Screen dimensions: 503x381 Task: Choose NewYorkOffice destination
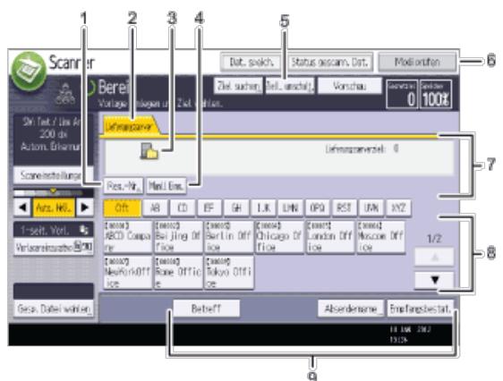(x=128, y=273)
